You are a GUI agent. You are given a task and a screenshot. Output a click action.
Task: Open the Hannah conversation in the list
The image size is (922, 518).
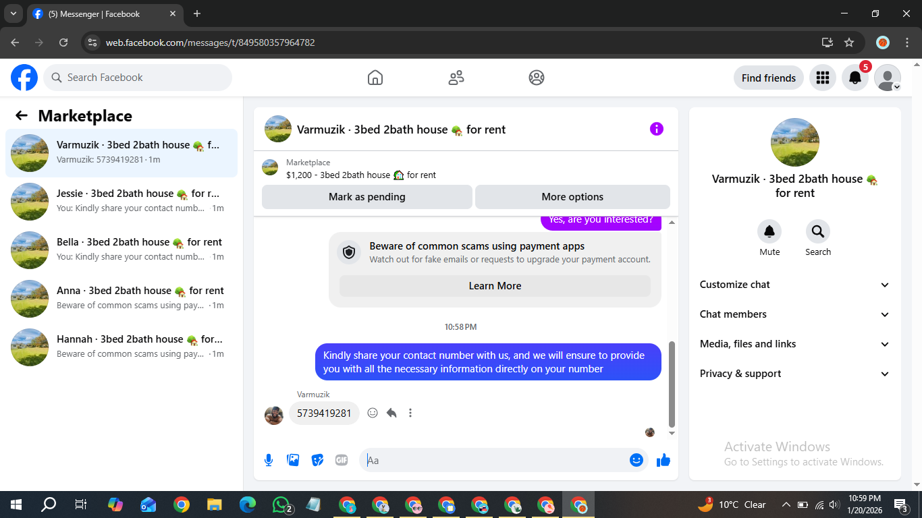pos(121,347)
